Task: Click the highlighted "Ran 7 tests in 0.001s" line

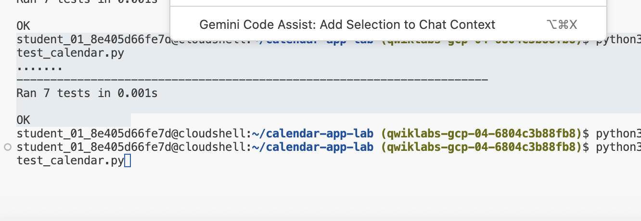Action: point(87,93)
